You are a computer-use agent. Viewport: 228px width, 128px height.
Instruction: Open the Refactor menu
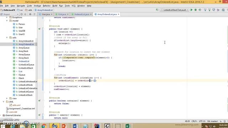[x=47, y=6]
